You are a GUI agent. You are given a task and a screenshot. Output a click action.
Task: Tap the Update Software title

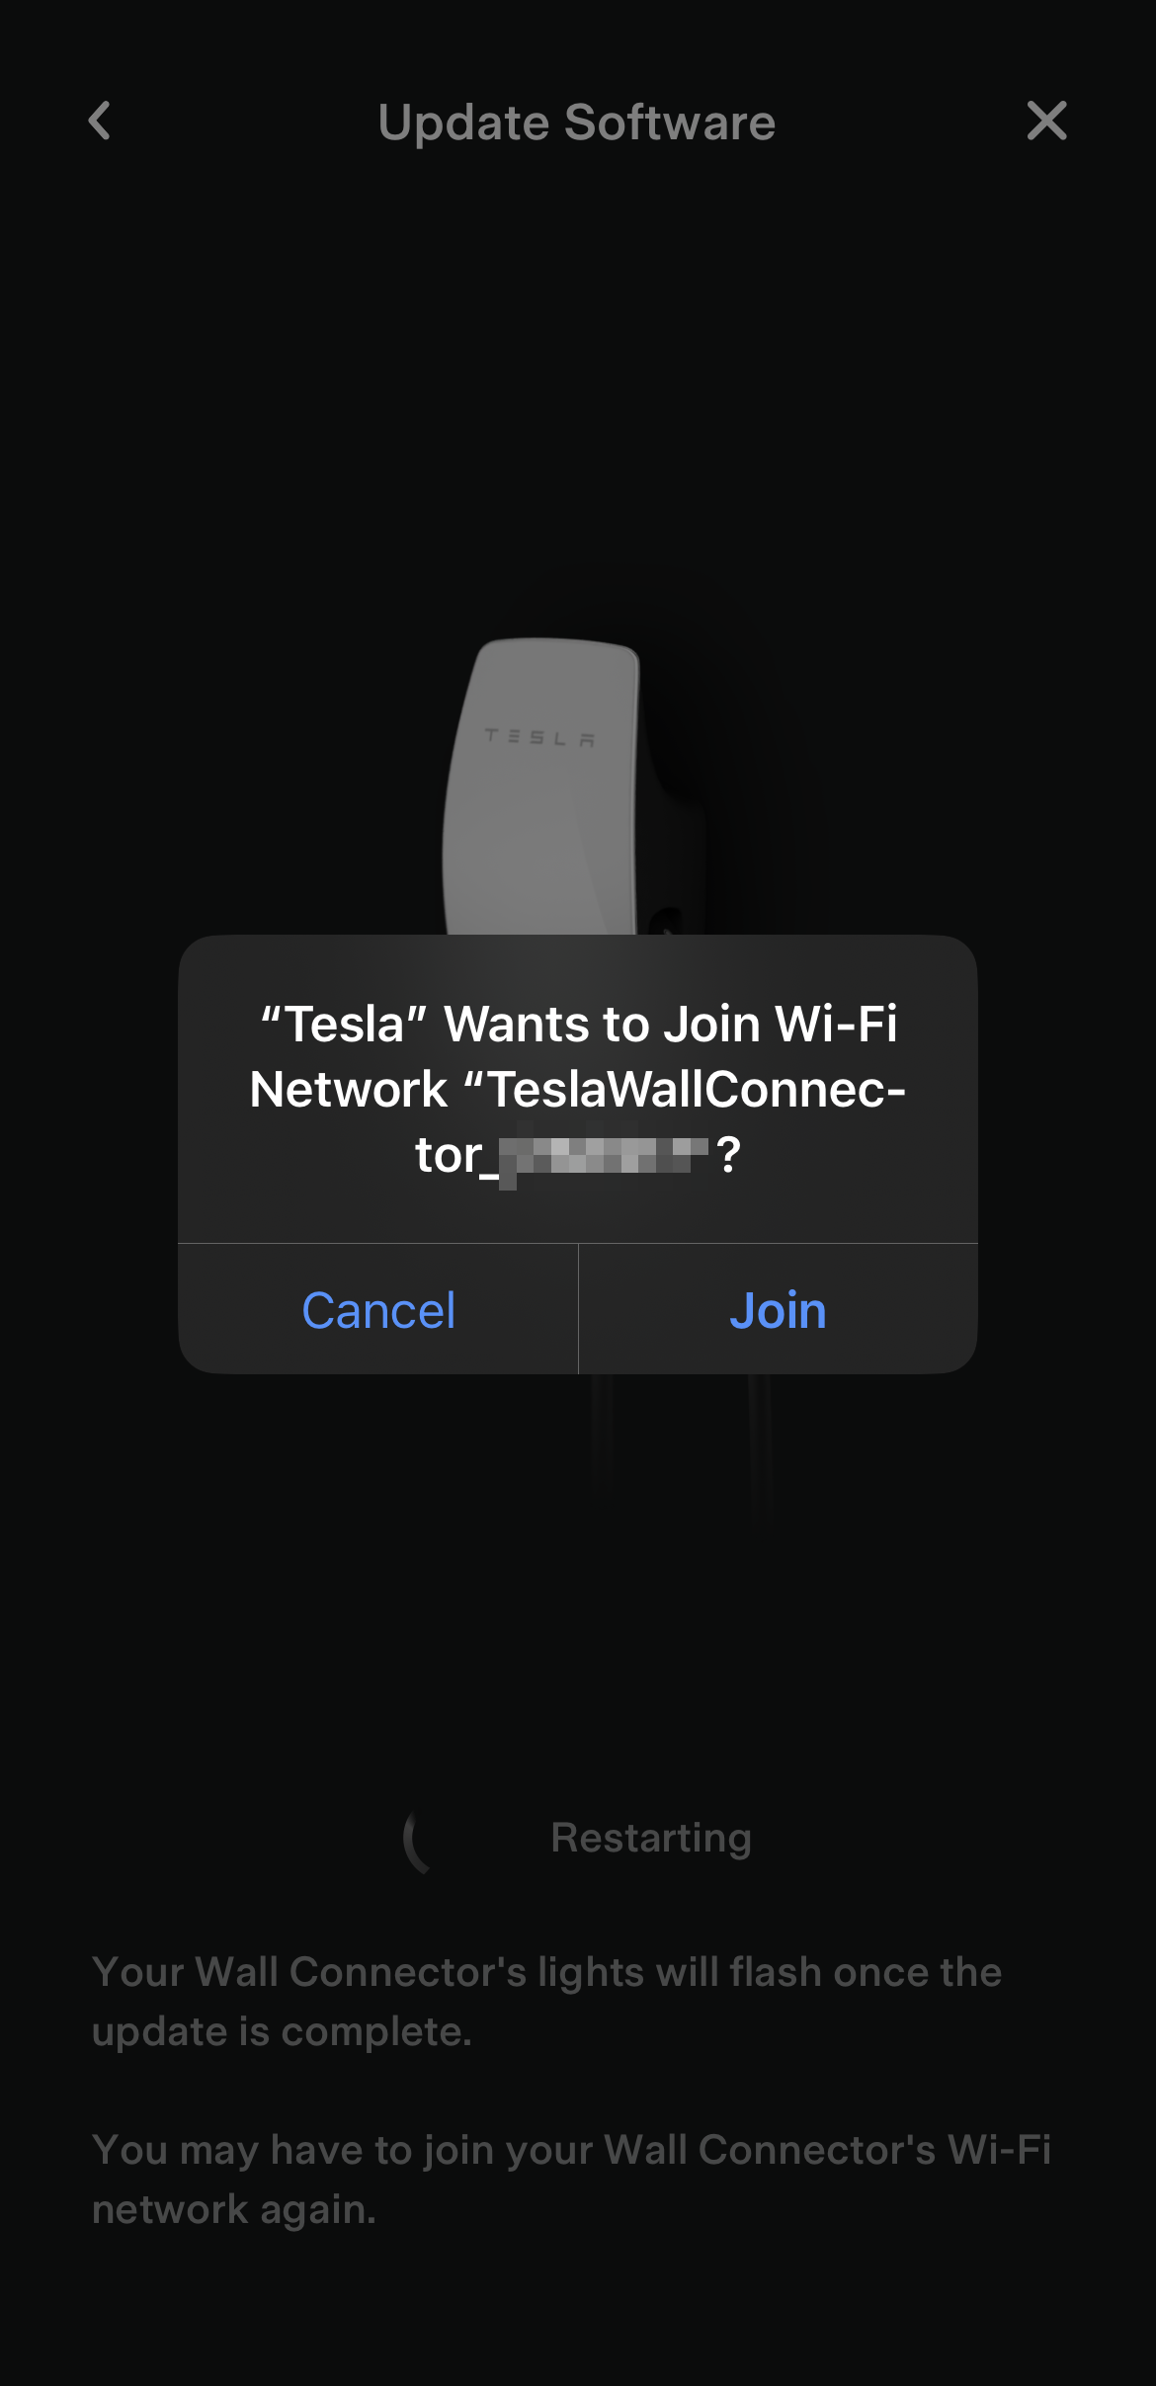click(x=577, y=123)
